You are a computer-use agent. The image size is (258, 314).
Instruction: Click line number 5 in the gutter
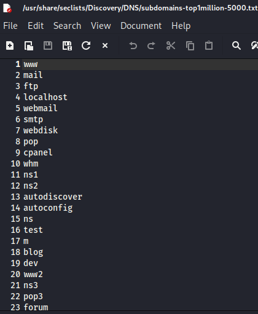(18, 108)
